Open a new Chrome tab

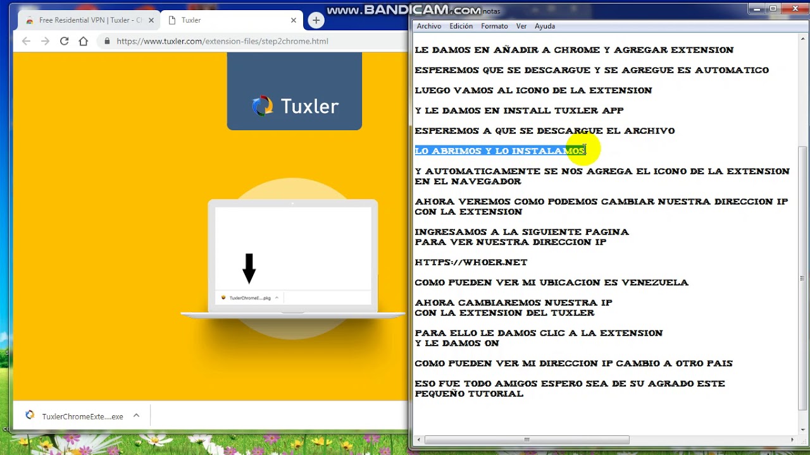coord(316,20)
